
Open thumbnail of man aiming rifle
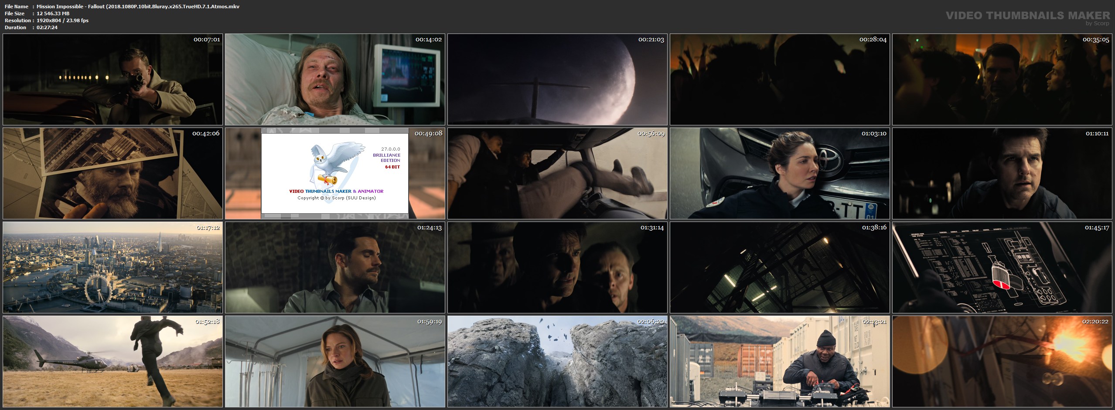[113, 80]
